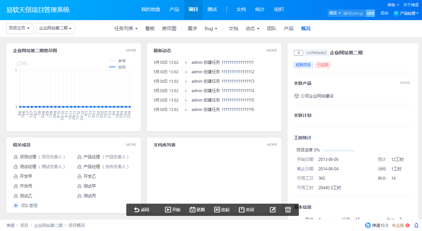Click the 项目进度 progress bar

pyautogui.click(x=339, y=150)
